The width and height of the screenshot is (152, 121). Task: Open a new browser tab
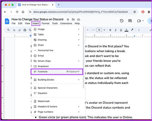click(59, 5)
